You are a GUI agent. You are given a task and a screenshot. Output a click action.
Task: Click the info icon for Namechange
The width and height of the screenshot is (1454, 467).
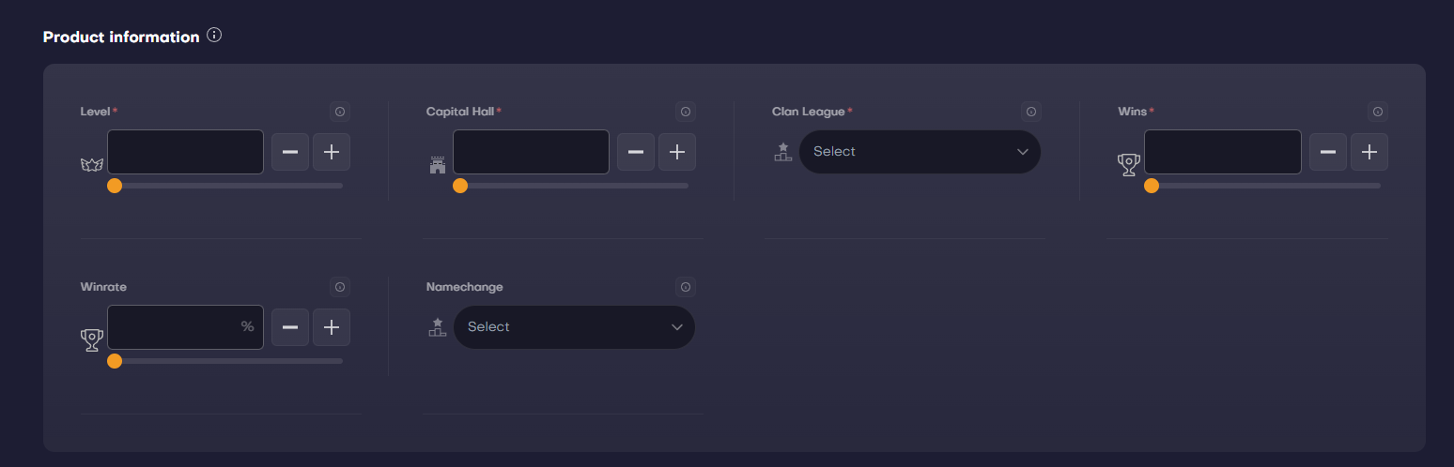686,287
